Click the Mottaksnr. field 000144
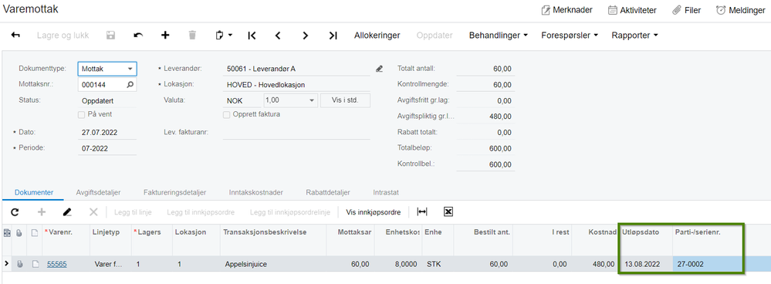 (107, 85)
